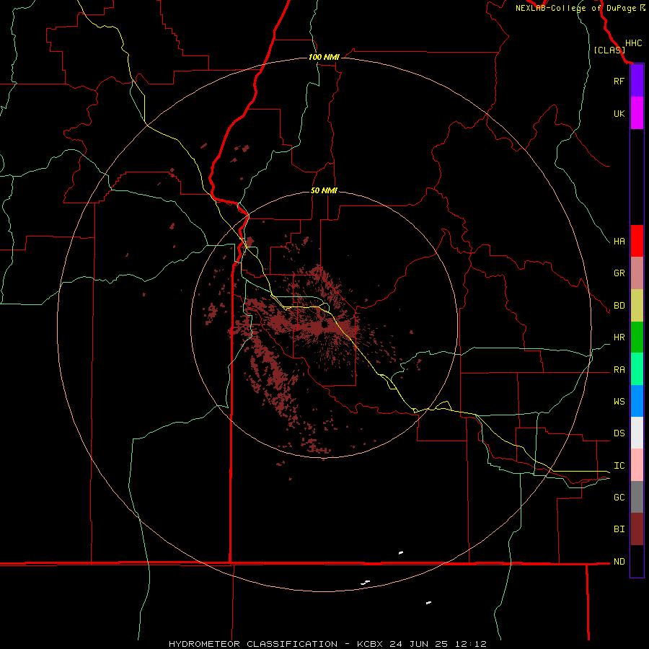
Task: Click the WS legend label
Action: (619, 401)
